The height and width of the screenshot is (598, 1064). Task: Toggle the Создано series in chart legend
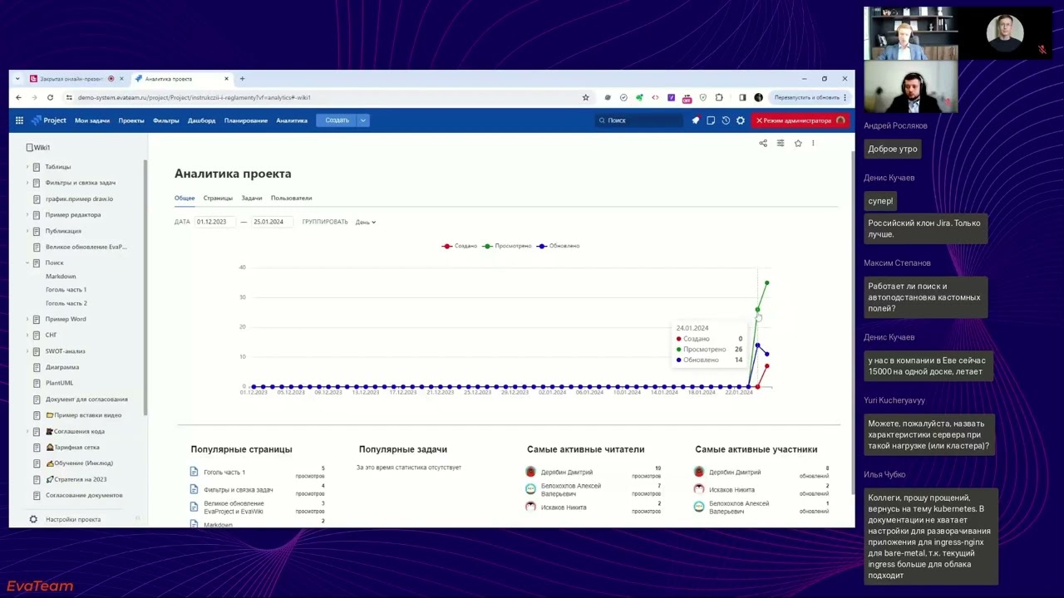point(460,246)
